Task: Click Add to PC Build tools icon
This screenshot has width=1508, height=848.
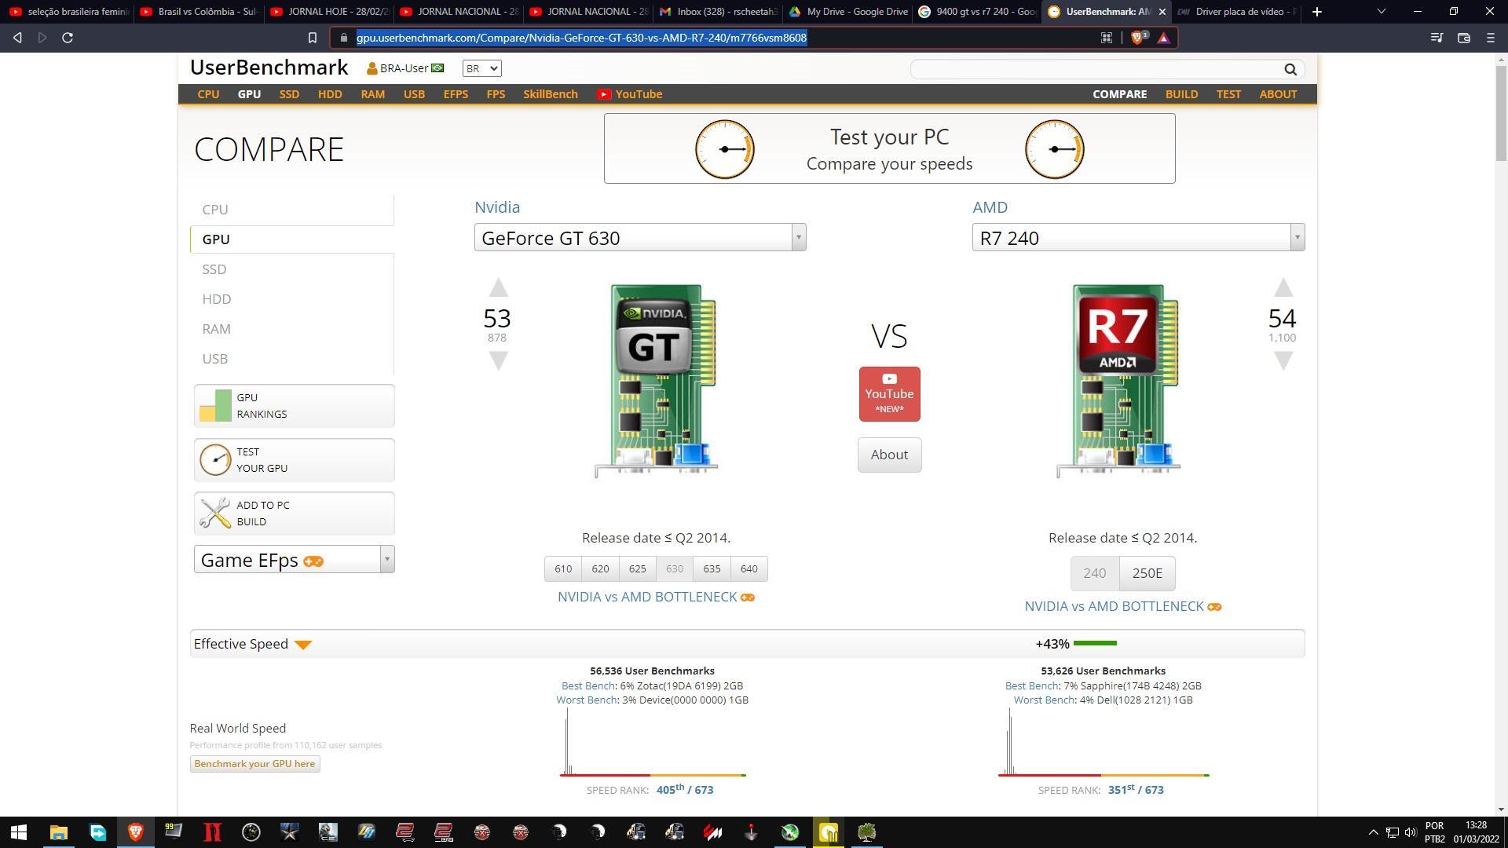Action: coord(214,513)
